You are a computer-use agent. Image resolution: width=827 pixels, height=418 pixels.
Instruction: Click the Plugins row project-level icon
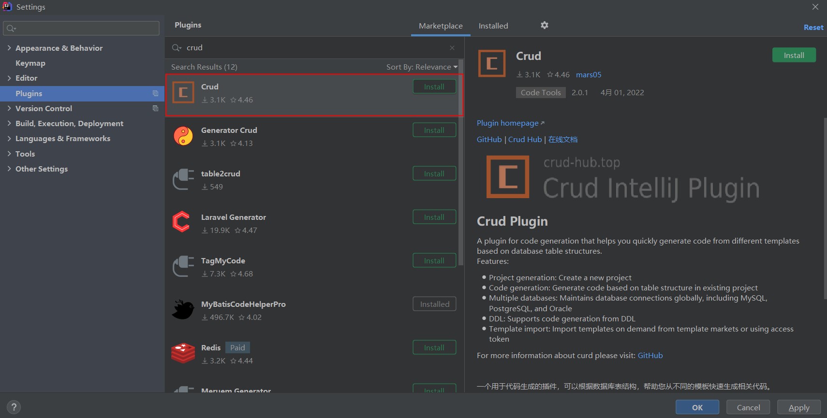pos(155,93)
